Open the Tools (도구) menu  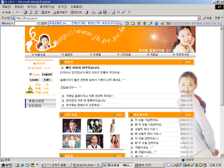pos(63,7)
